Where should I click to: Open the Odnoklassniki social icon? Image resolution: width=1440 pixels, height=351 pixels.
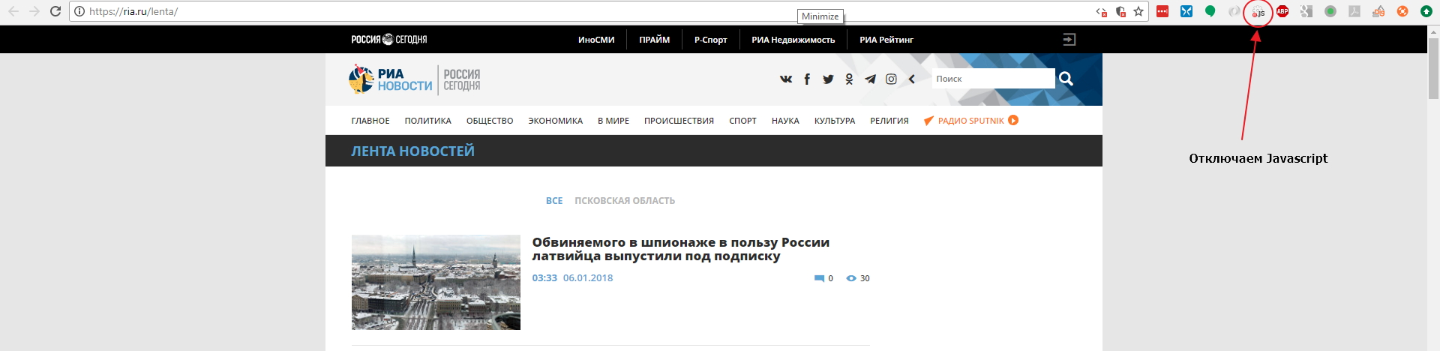[849, 79]
